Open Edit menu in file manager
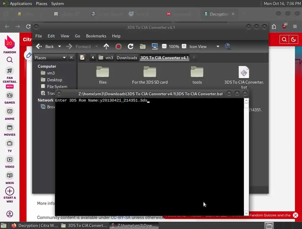302x229 pixels. click(x=51, y=36)
